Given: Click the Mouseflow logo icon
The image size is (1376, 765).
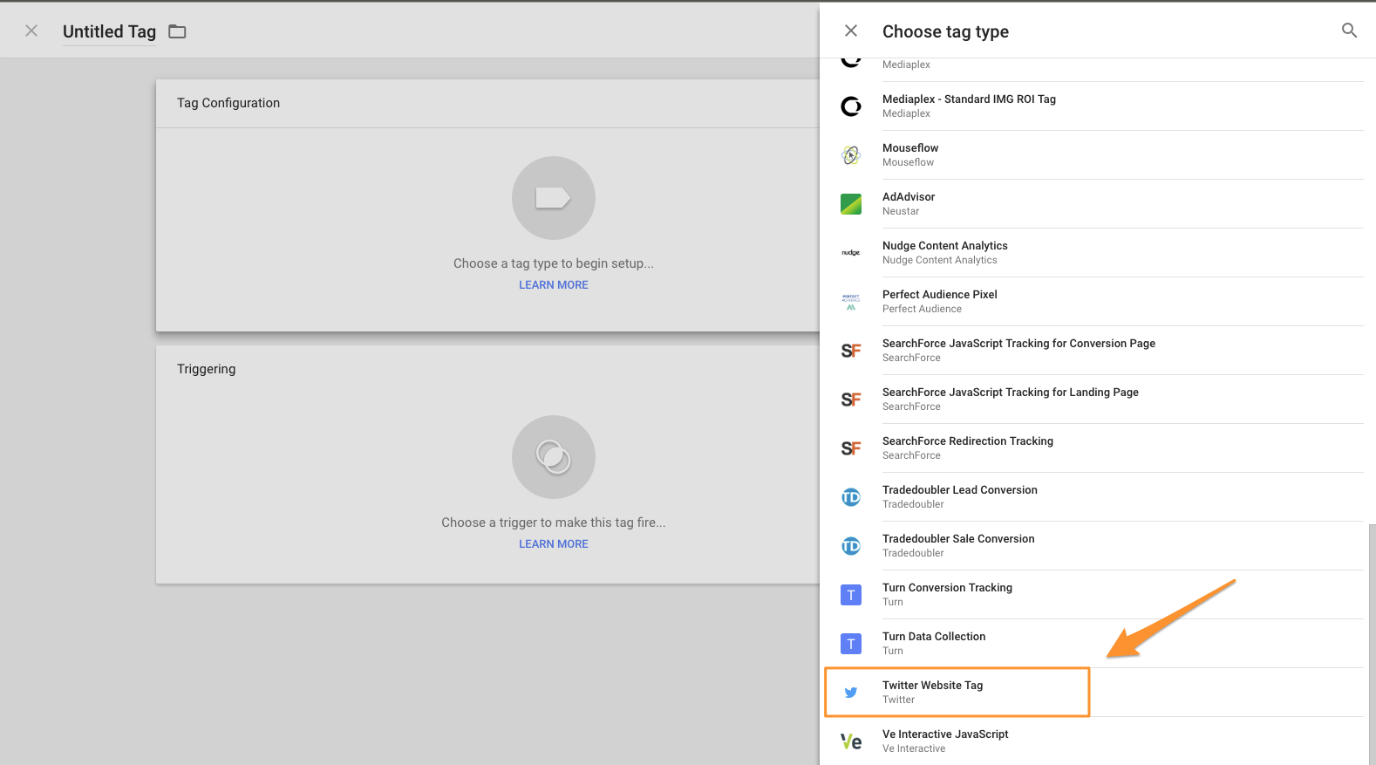Looking at the screenshot, I should [851, 155].
